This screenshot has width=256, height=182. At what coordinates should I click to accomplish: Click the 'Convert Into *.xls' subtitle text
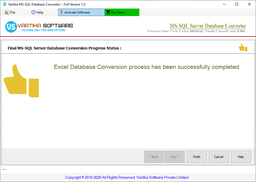tap(197, 31)
